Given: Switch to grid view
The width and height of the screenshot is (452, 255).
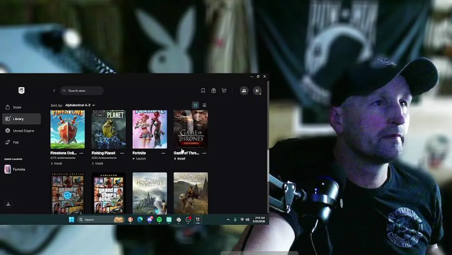Looking at the screenshot, I should pos(196,105).
